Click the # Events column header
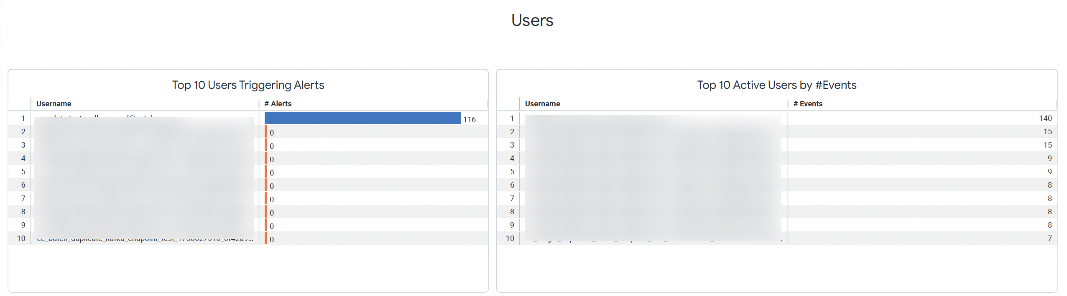This screenshot has height=296, width=1067. [x=807, y=104]
